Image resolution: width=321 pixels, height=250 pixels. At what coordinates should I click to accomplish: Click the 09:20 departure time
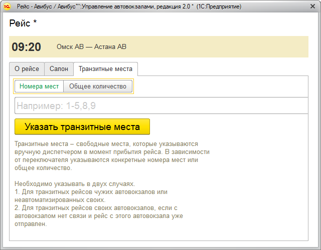click(26, 47)
